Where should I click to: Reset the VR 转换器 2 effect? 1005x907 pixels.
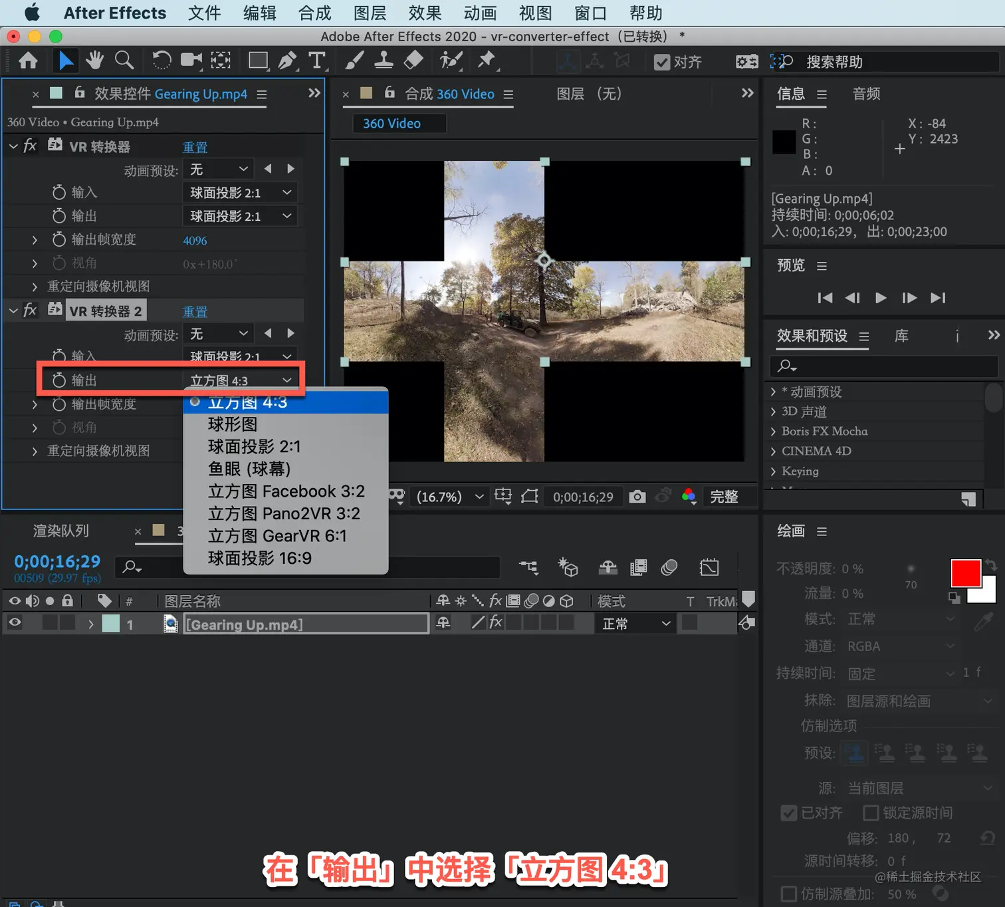(195, 311)
